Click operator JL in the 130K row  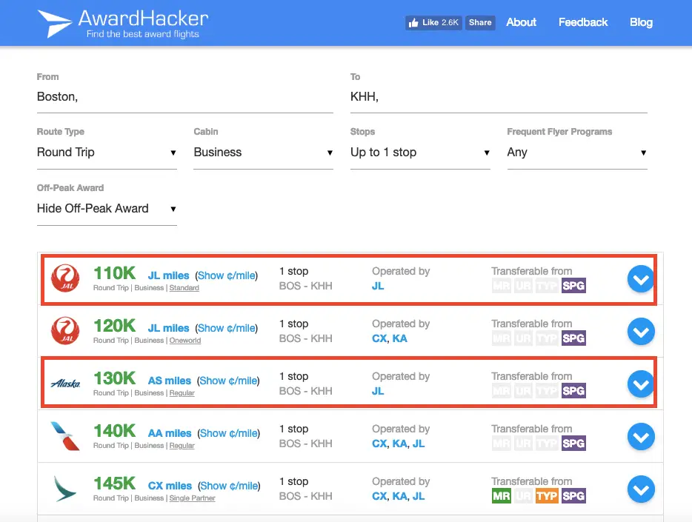pos(378,391)
